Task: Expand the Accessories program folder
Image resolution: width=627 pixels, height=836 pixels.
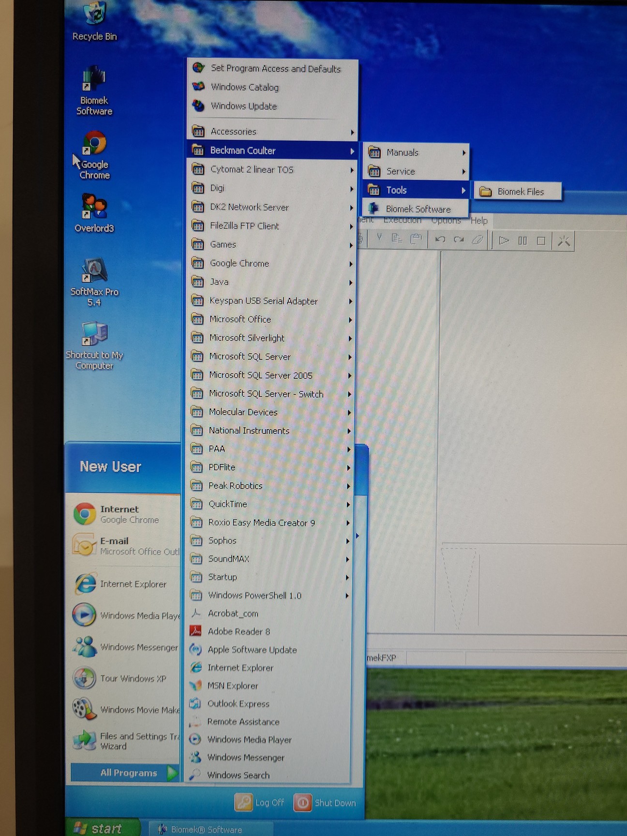Action: point(272,132)
